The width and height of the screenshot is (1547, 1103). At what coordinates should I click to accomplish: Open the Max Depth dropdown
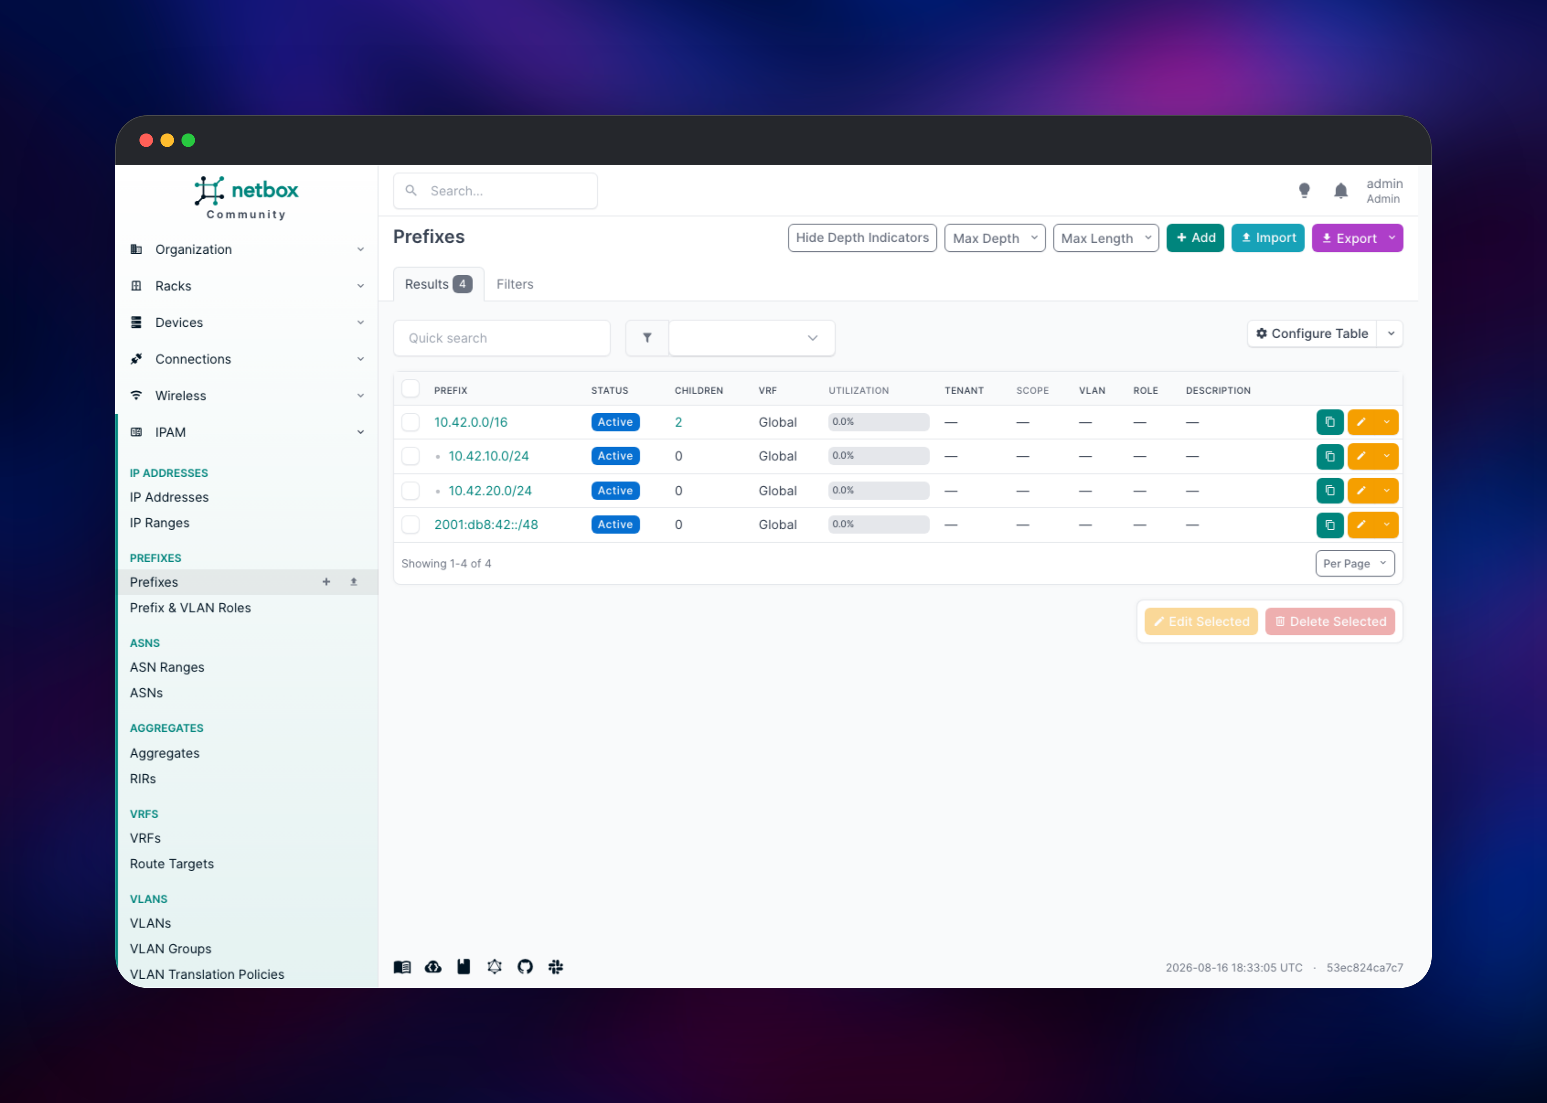(x=994, y=238)
